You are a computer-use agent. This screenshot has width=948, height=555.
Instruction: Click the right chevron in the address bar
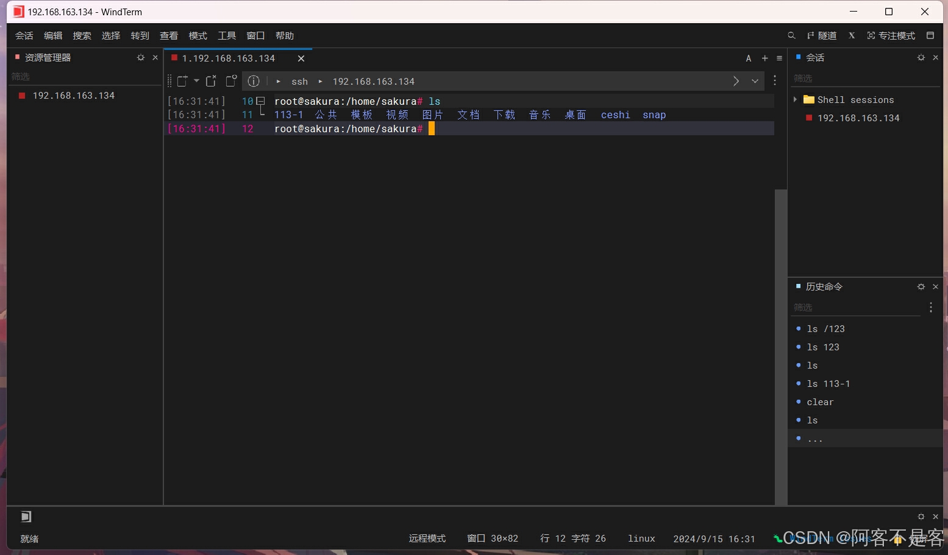coord(736,81)
